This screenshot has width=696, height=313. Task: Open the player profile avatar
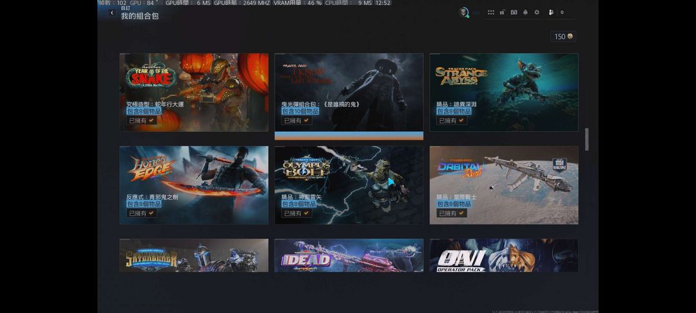coord(464,12)
